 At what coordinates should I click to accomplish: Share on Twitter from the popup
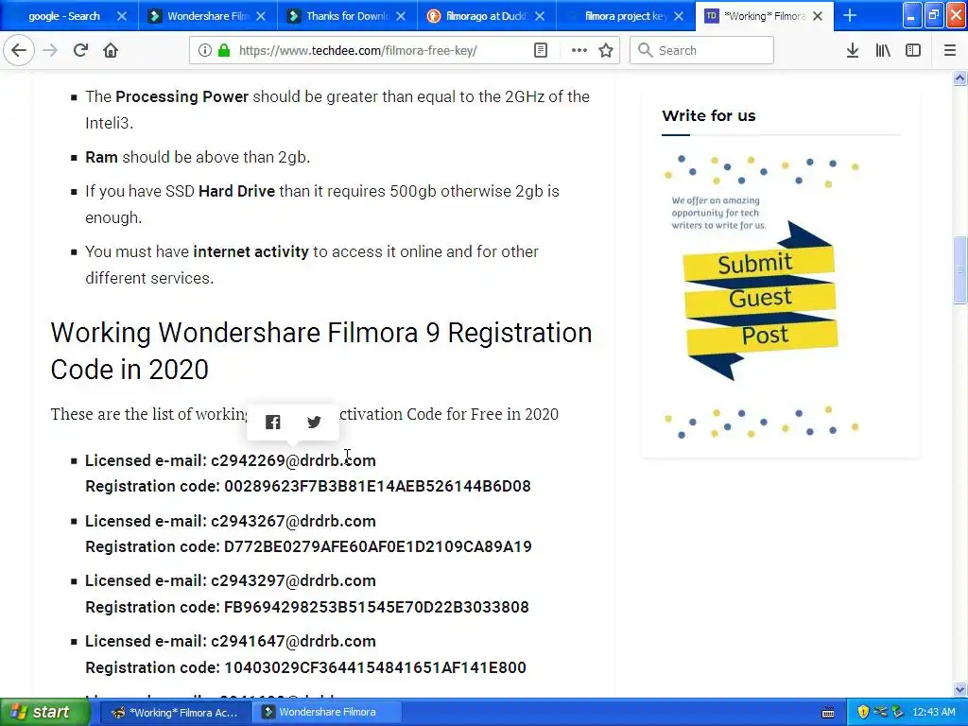tap(314, 422)
